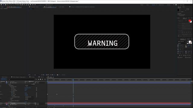Select the Clone Stamp tool
This screenshot has width=193, height=108.
pos(28,5)
